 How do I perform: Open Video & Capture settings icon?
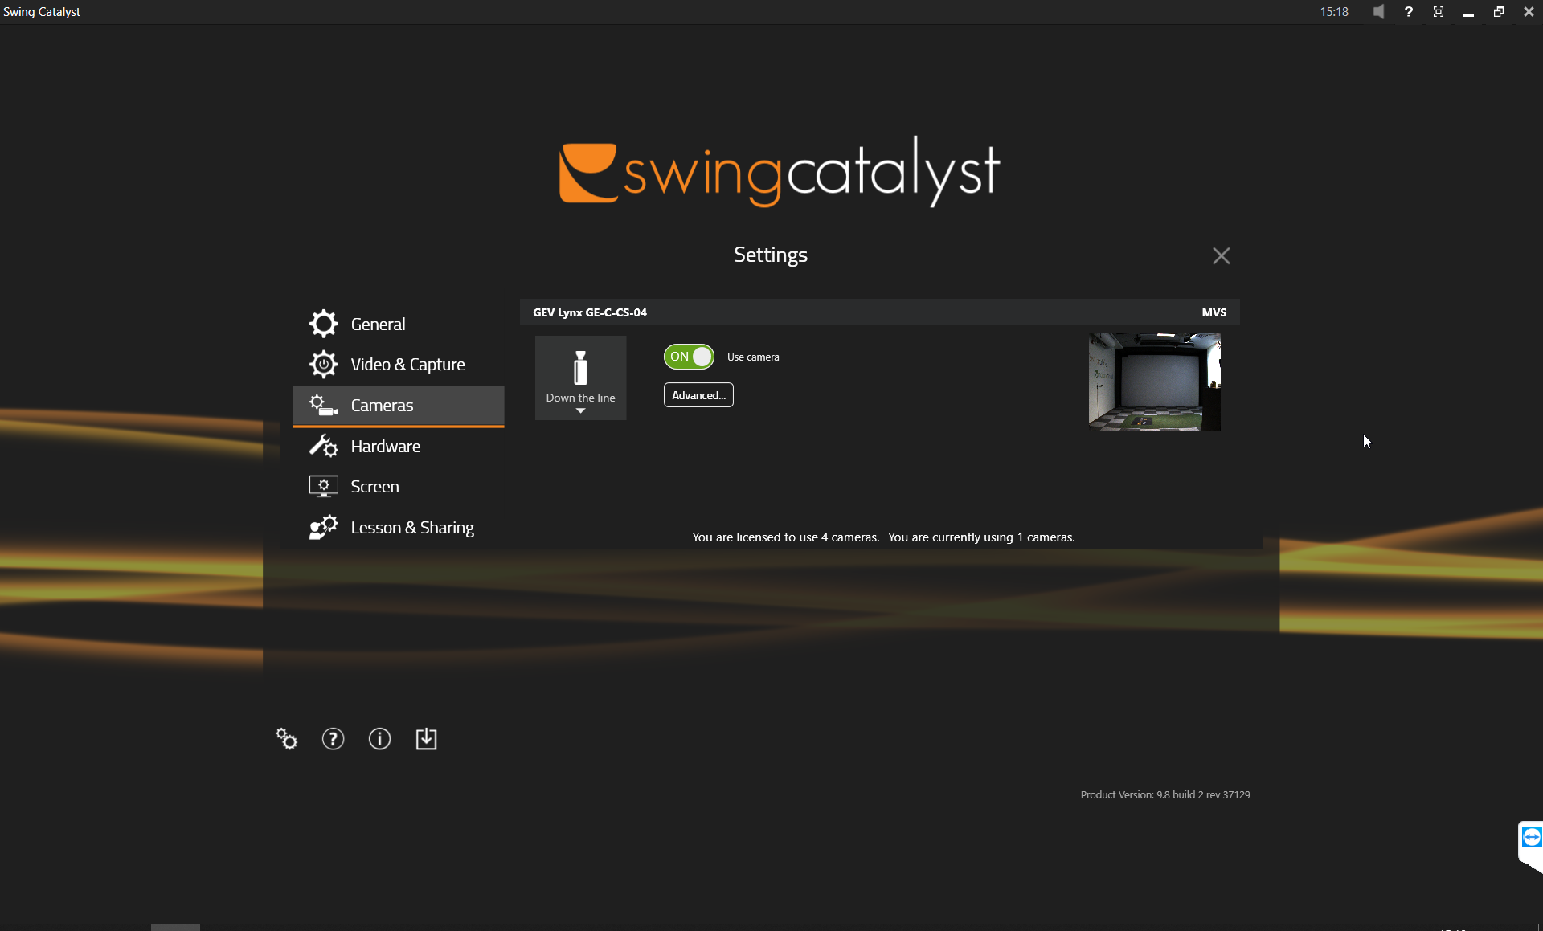coord(323,364)
